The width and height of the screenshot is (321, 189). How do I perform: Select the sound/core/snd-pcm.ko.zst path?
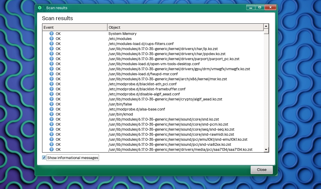168,124
